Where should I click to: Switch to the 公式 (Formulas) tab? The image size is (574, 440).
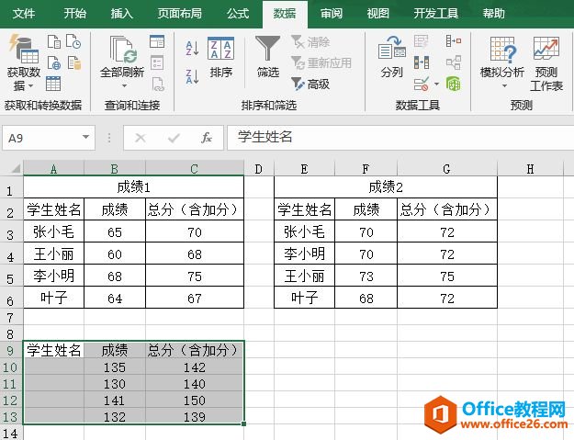pos(237,14)
